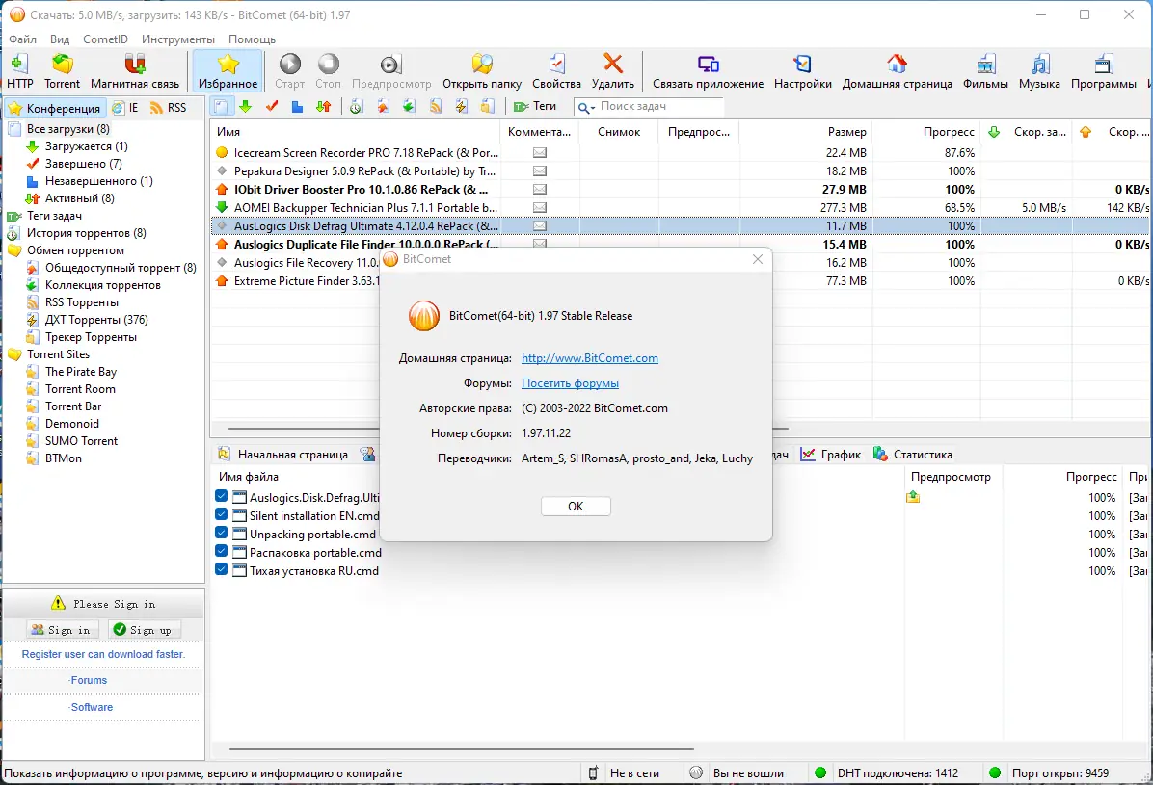Select Torrent Sites tree folder
1153x785 pixels.
click(58, 354)
